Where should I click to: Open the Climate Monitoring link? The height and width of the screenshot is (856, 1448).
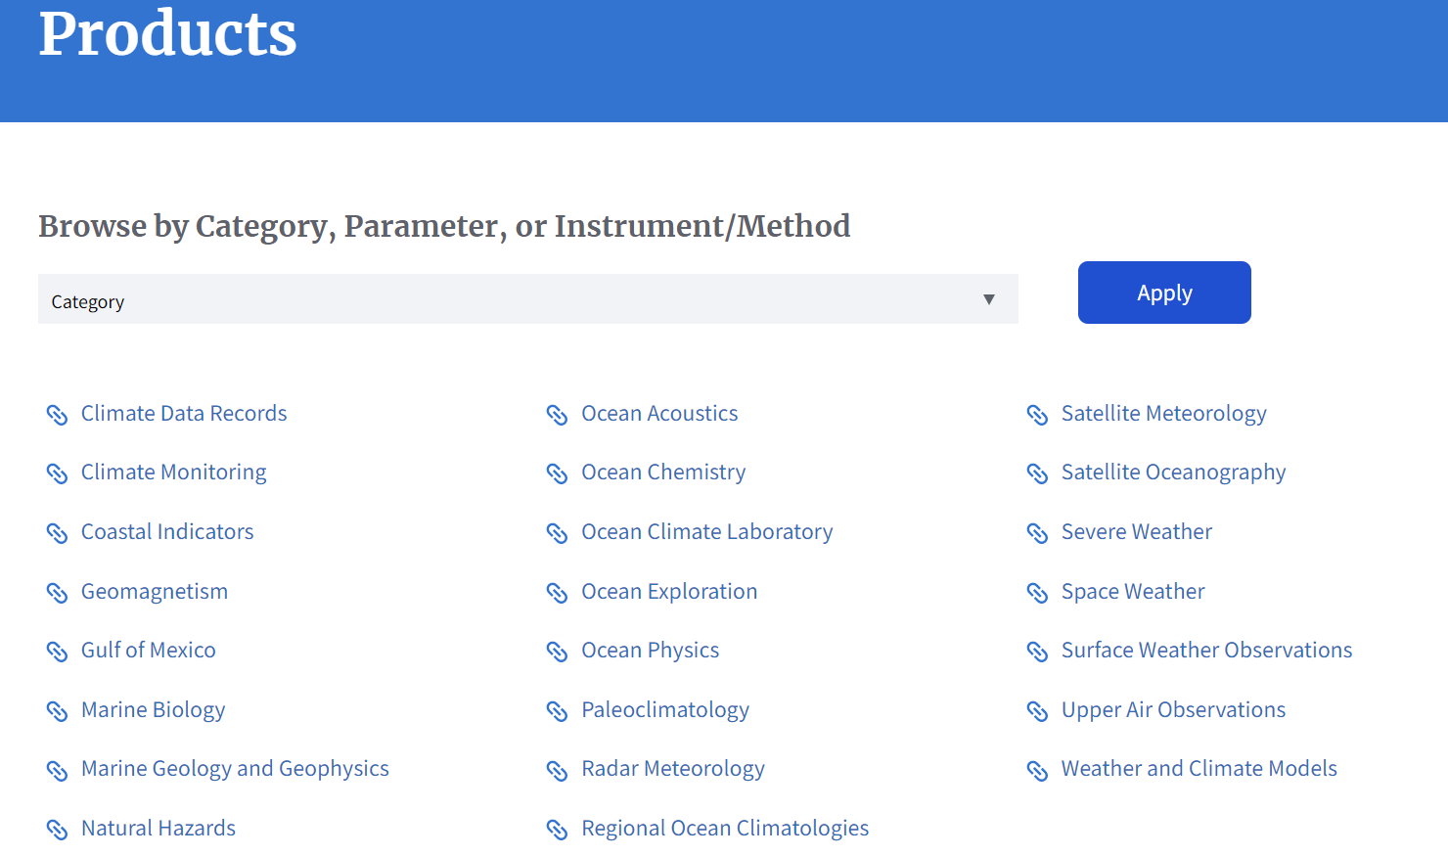(x=173, y=473)
